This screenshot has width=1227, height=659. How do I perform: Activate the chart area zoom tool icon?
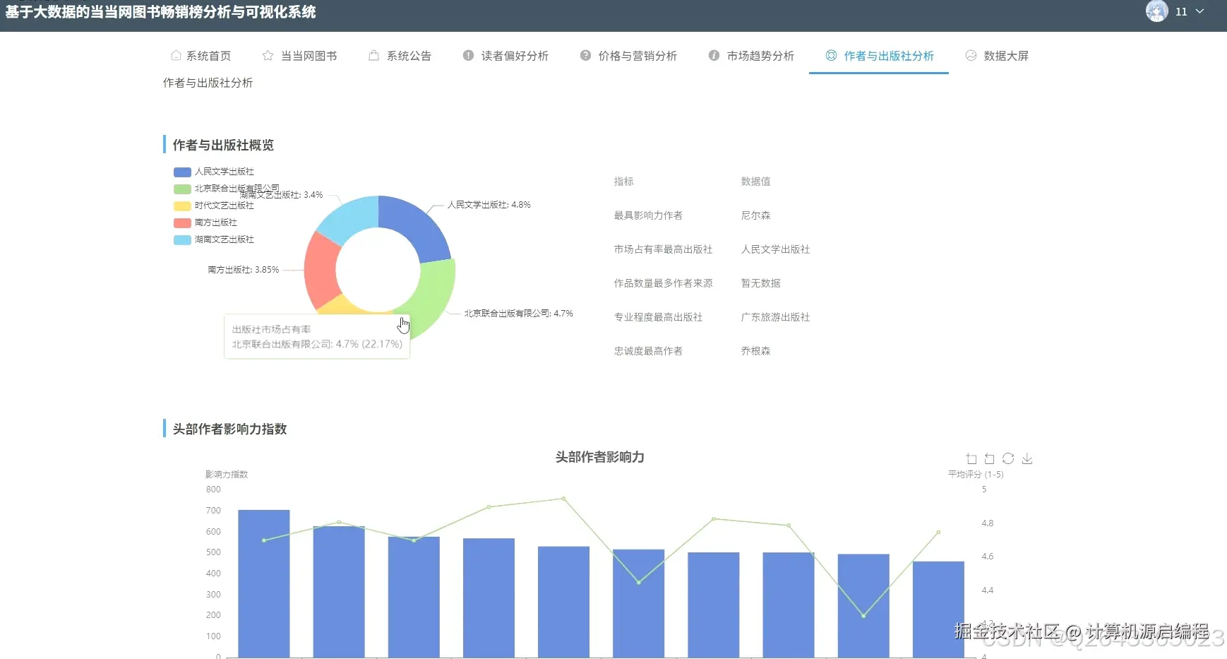[971, 459]
